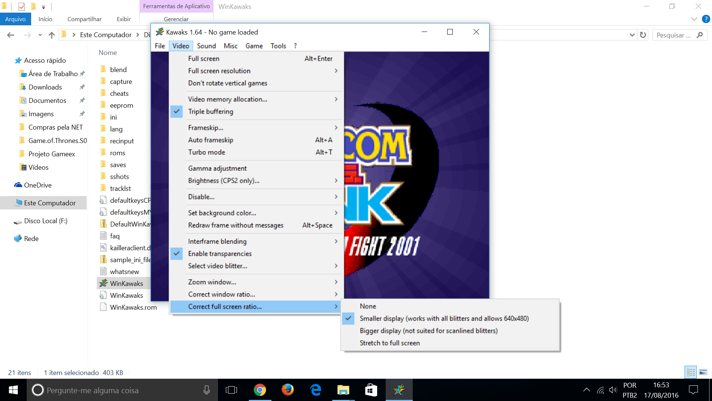Refresh the Explorer folder view

point(643,35)
